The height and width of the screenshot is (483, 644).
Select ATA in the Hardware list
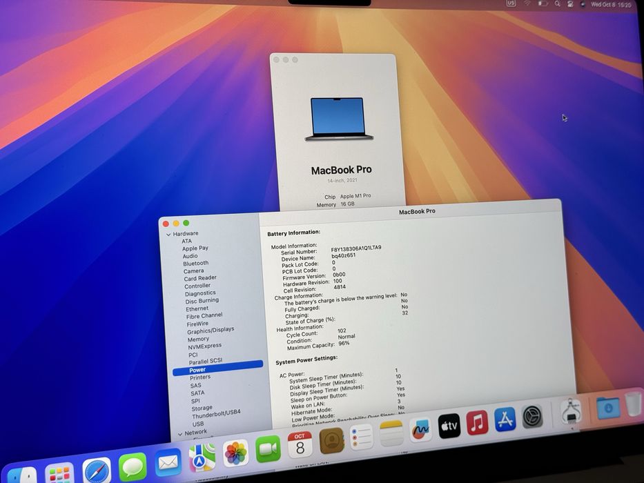click(187, 241)
